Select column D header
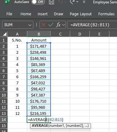This screenshot has width=117, height=132. [80, 34]
